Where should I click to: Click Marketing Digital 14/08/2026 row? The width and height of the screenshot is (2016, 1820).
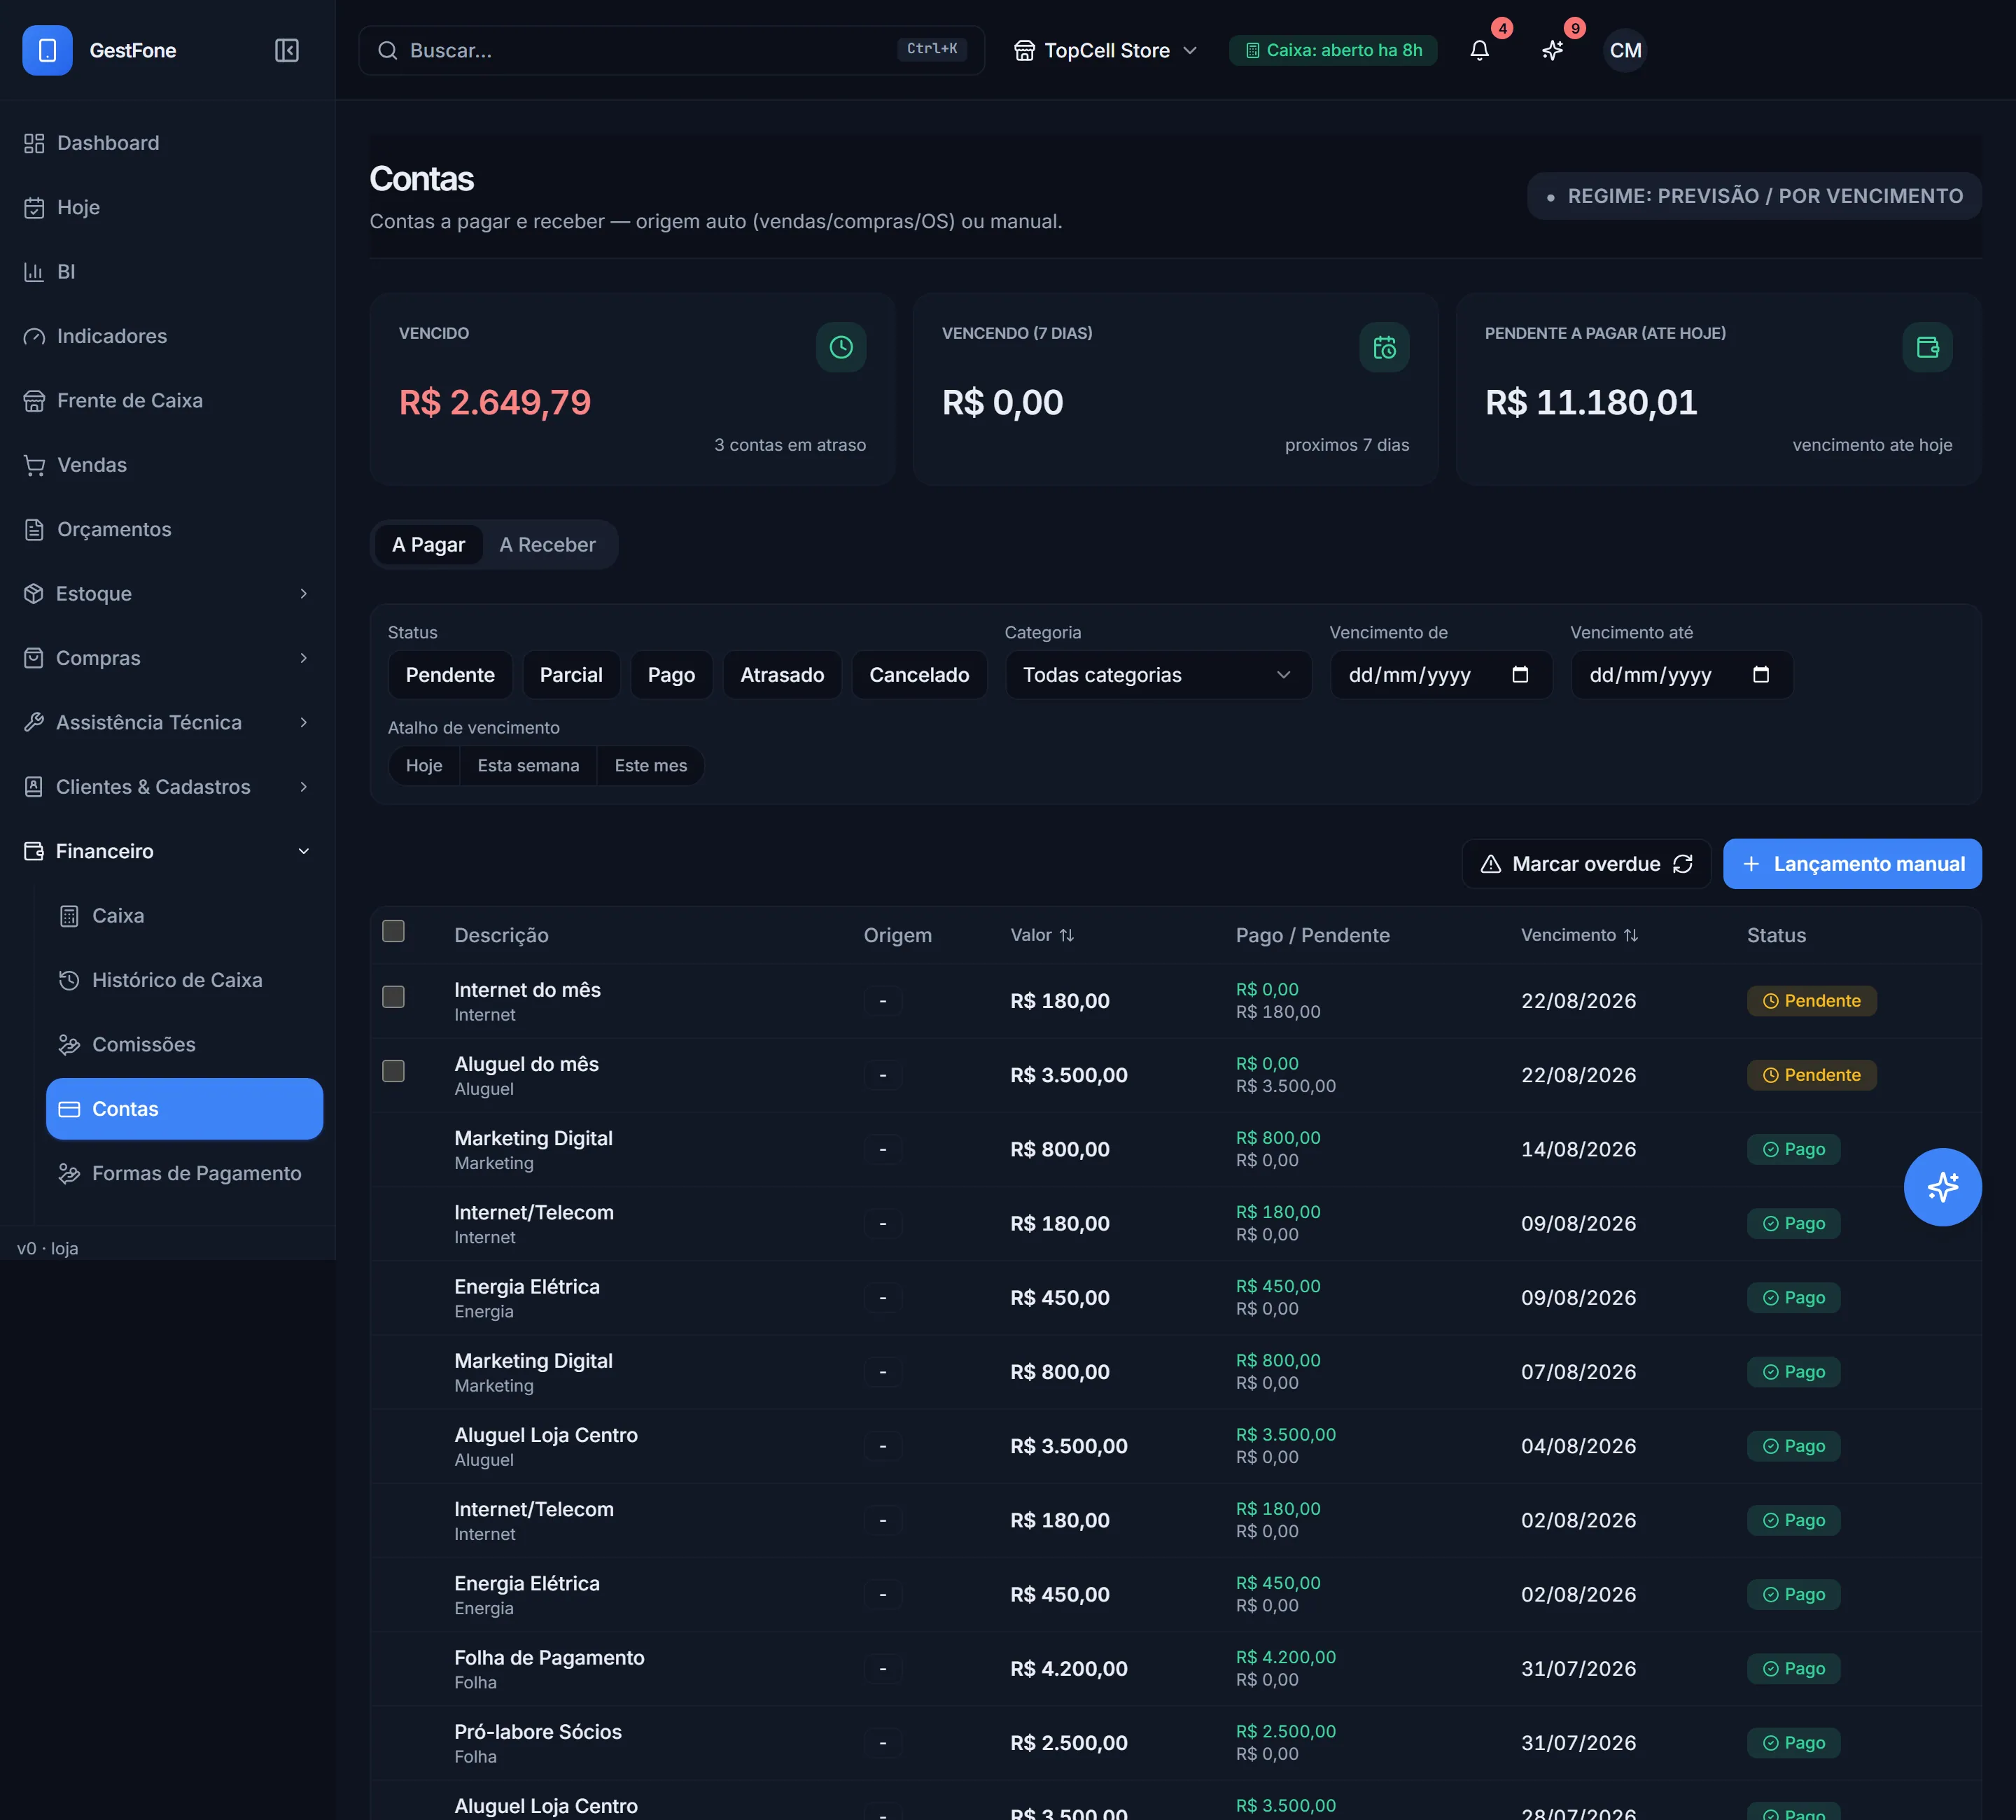(x=1176, y=1150)
